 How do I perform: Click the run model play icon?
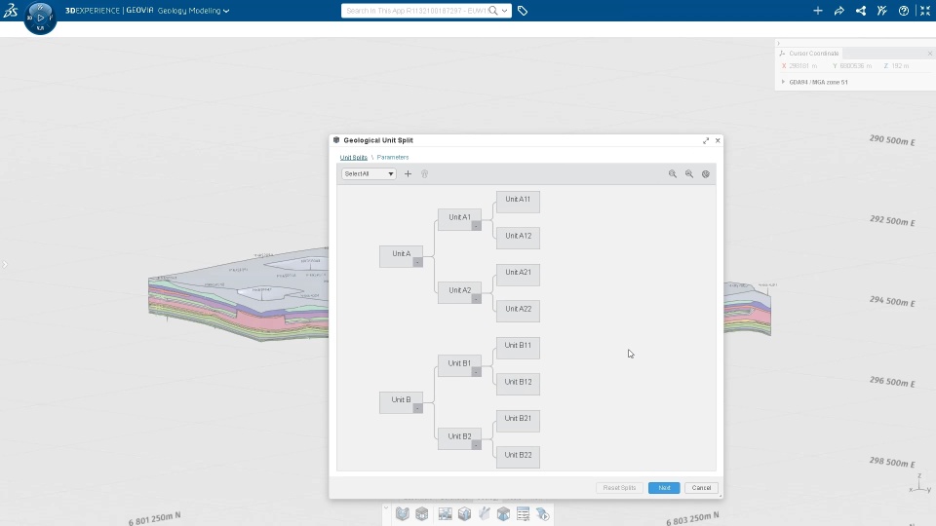tap(543, 513)
